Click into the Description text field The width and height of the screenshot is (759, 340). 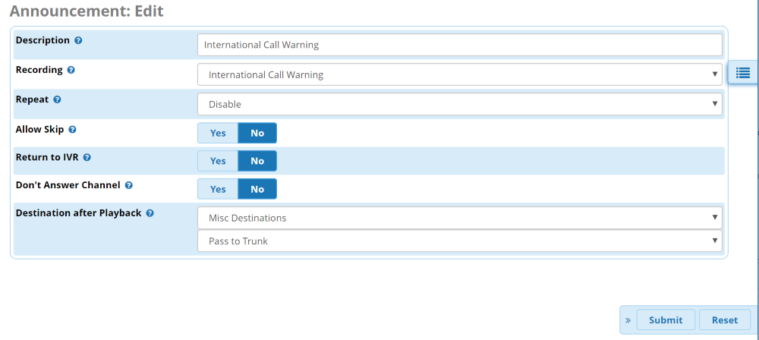459,45
